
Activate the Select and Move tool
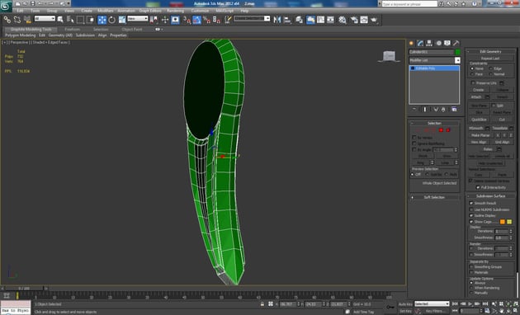point(102,20)
